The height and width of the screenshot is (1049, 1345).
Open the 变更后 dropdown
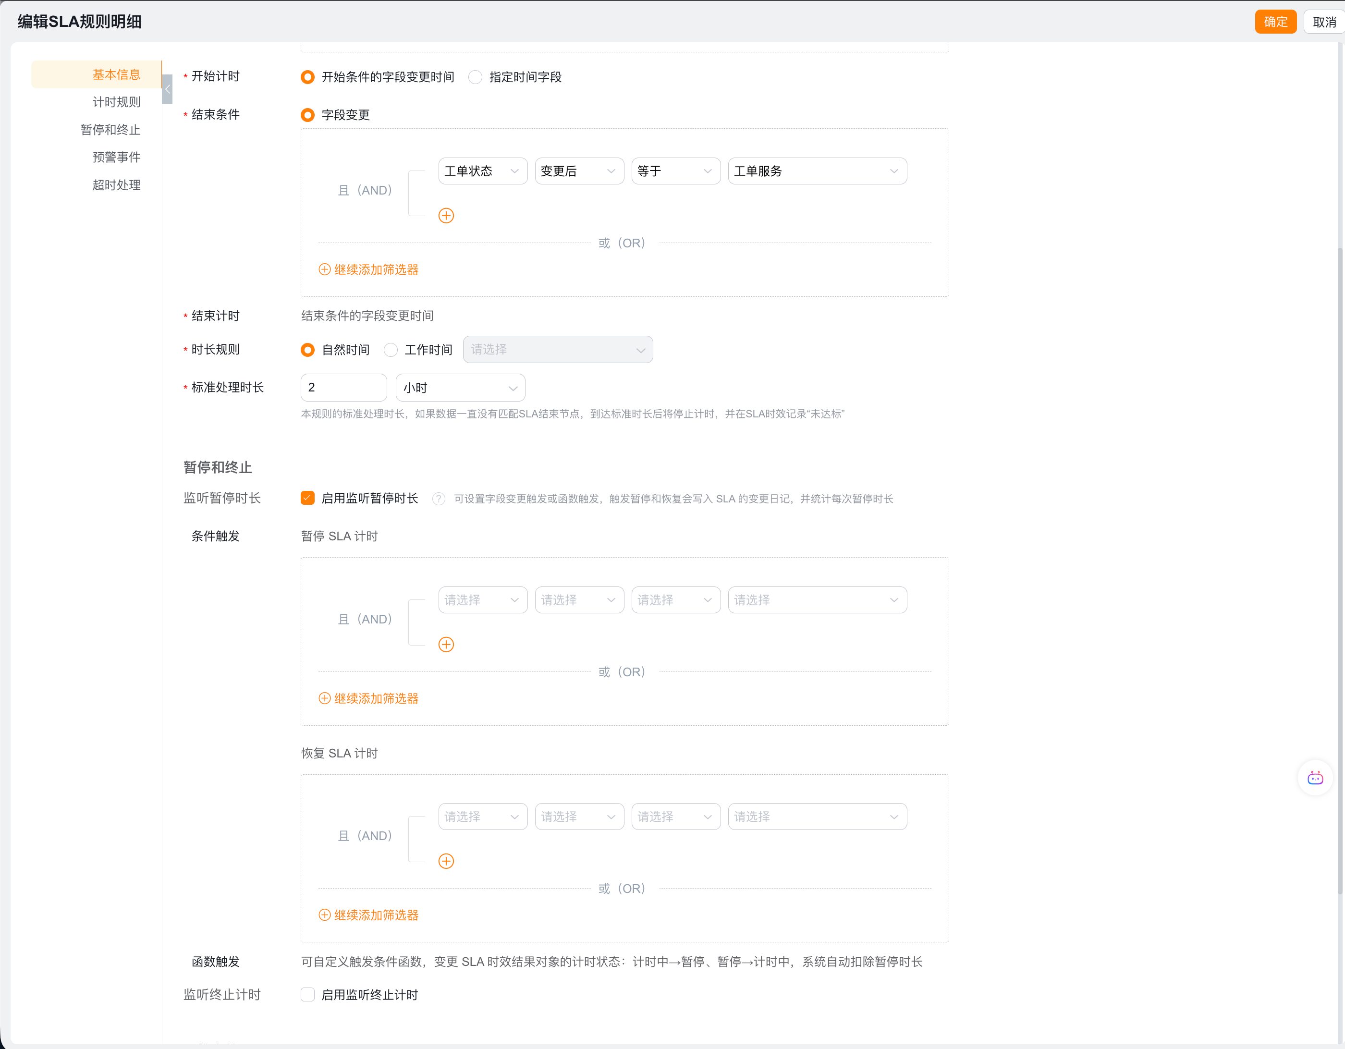pyautogui.click(x=579, y=171)
